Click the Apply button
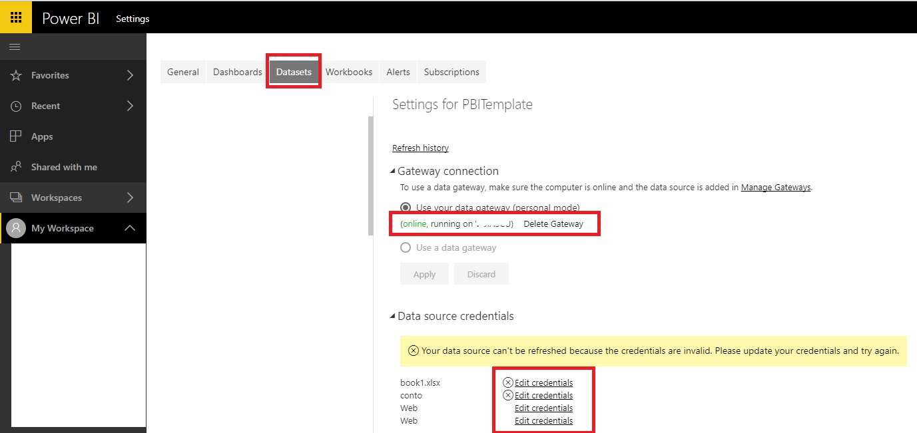The height and width of the screenshot is (433, 917). 424,274
